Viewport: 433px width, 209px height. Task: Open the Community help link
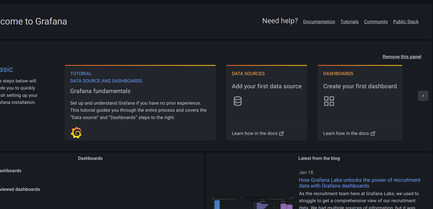tap(376, 22)
